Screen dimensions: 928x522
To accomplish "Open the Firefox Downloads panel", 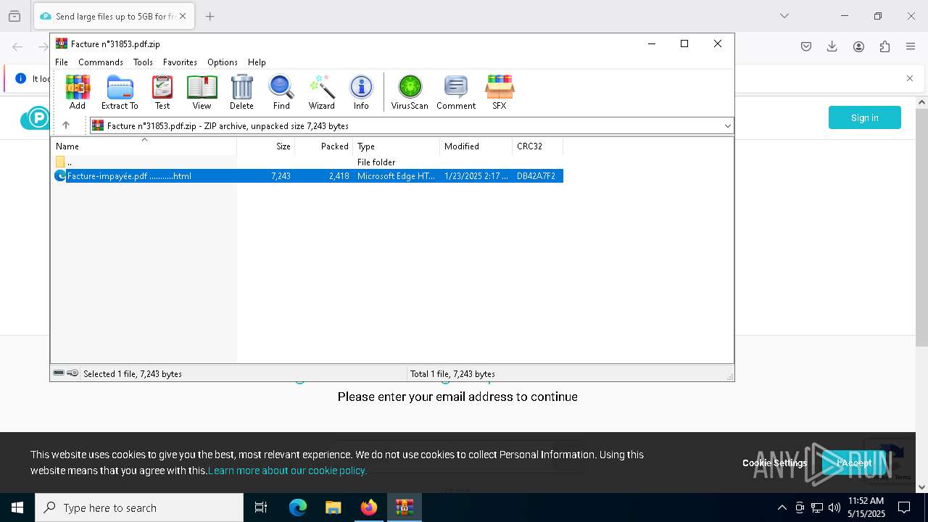I will point(832,46).
